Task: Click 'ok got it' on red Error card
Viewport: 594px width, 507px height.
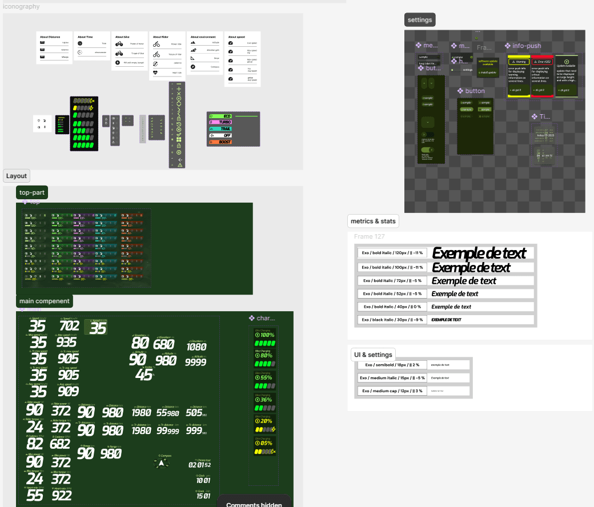Action: coord(543,90)
